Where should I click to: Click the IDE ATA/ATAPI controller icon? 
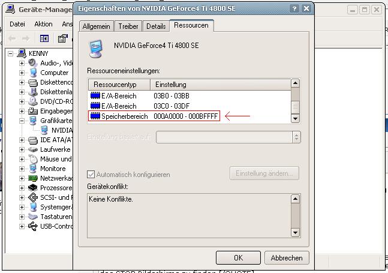33,140
